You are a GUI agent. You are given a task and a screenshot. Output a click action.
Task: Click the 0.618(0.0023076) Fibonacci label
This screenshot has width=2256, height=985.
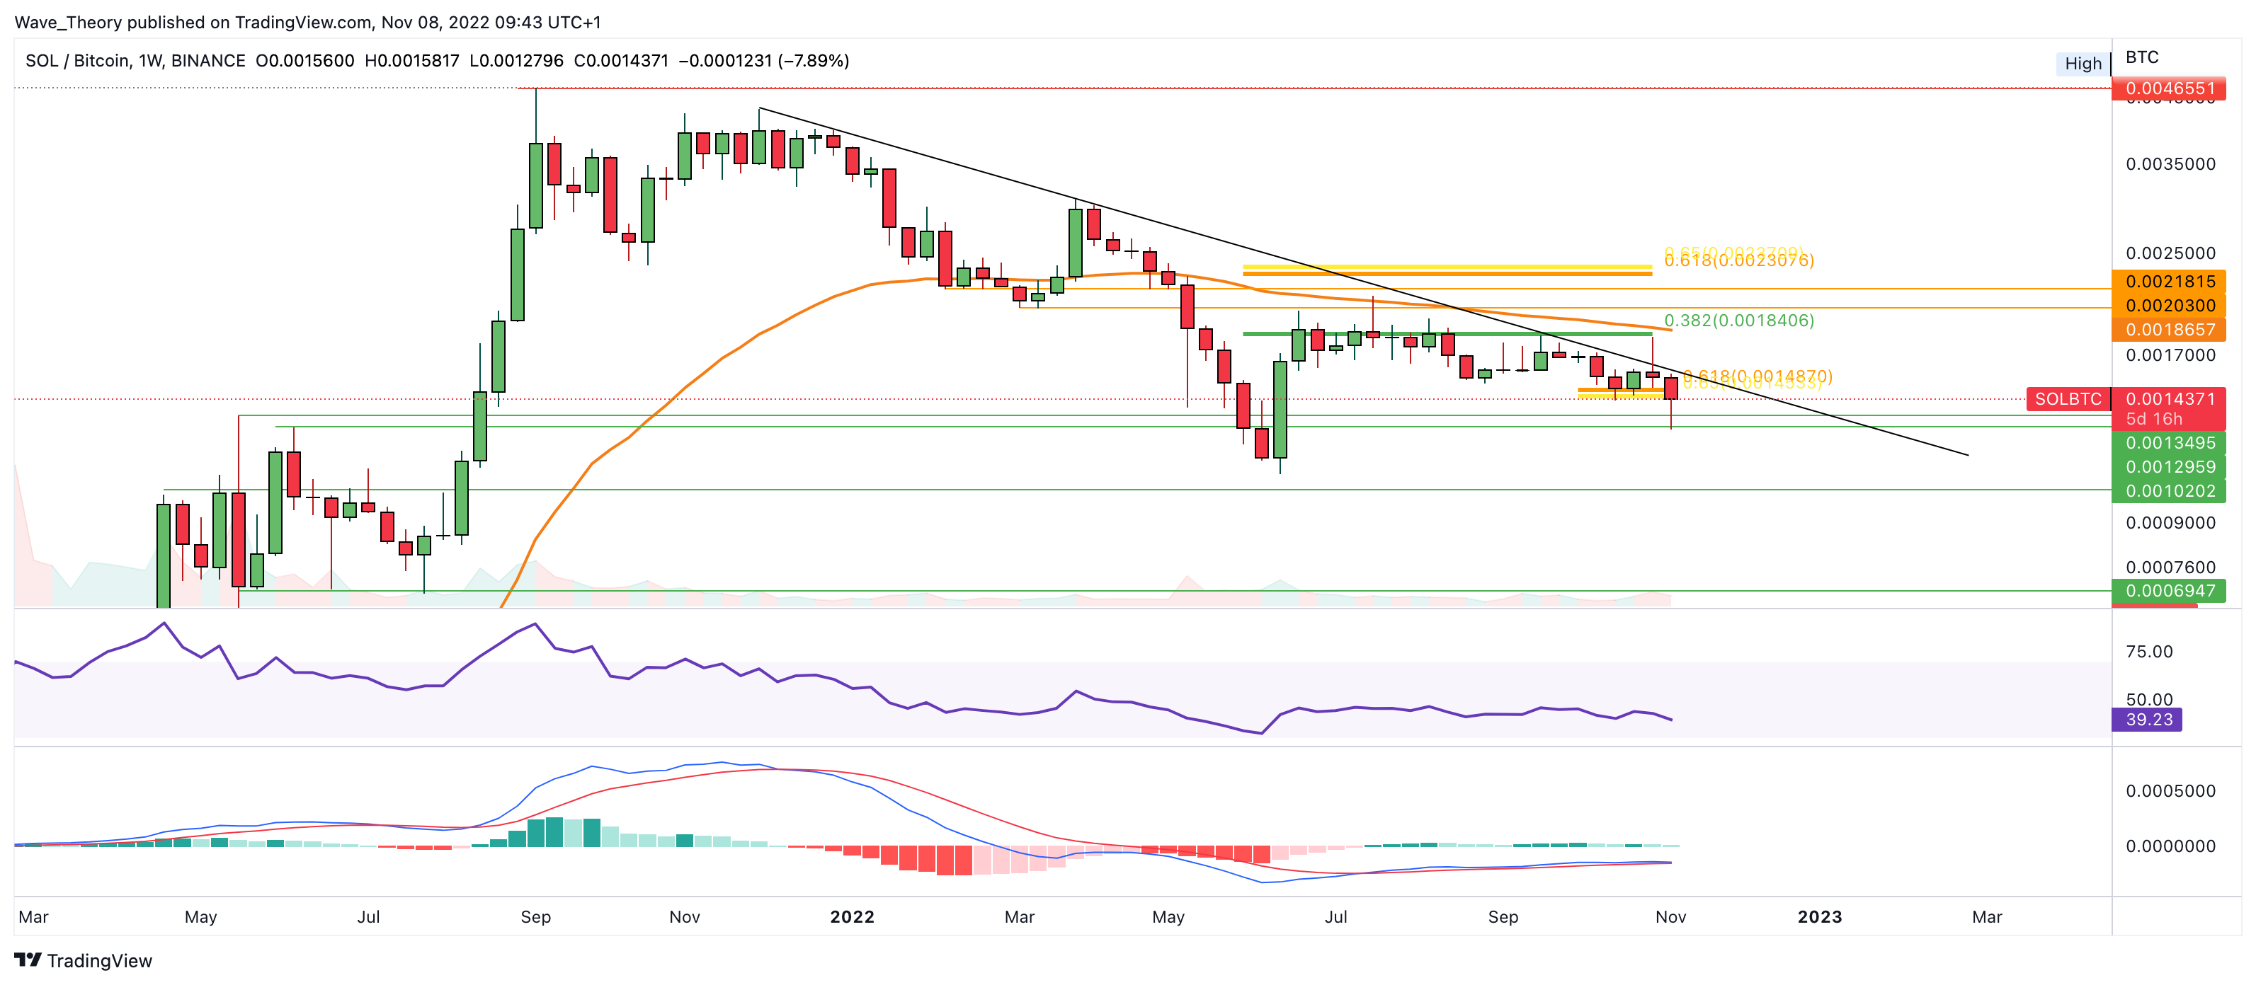(1738, 261)
